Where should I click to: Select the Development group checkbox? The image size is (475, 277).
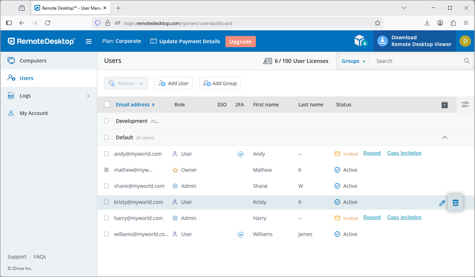107,121
